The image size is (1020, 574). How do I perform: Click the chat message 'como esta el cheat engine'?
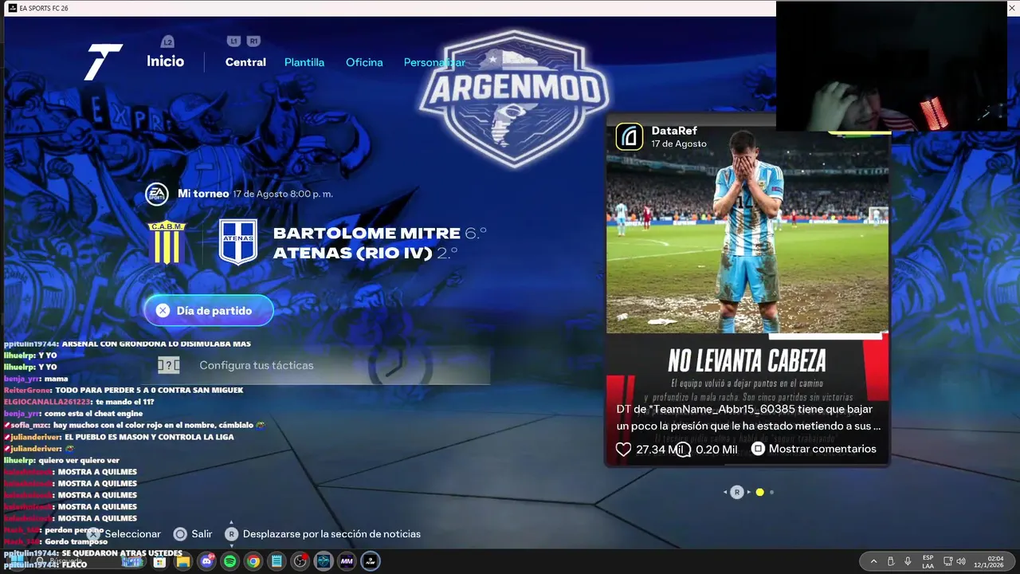[93, 414]
